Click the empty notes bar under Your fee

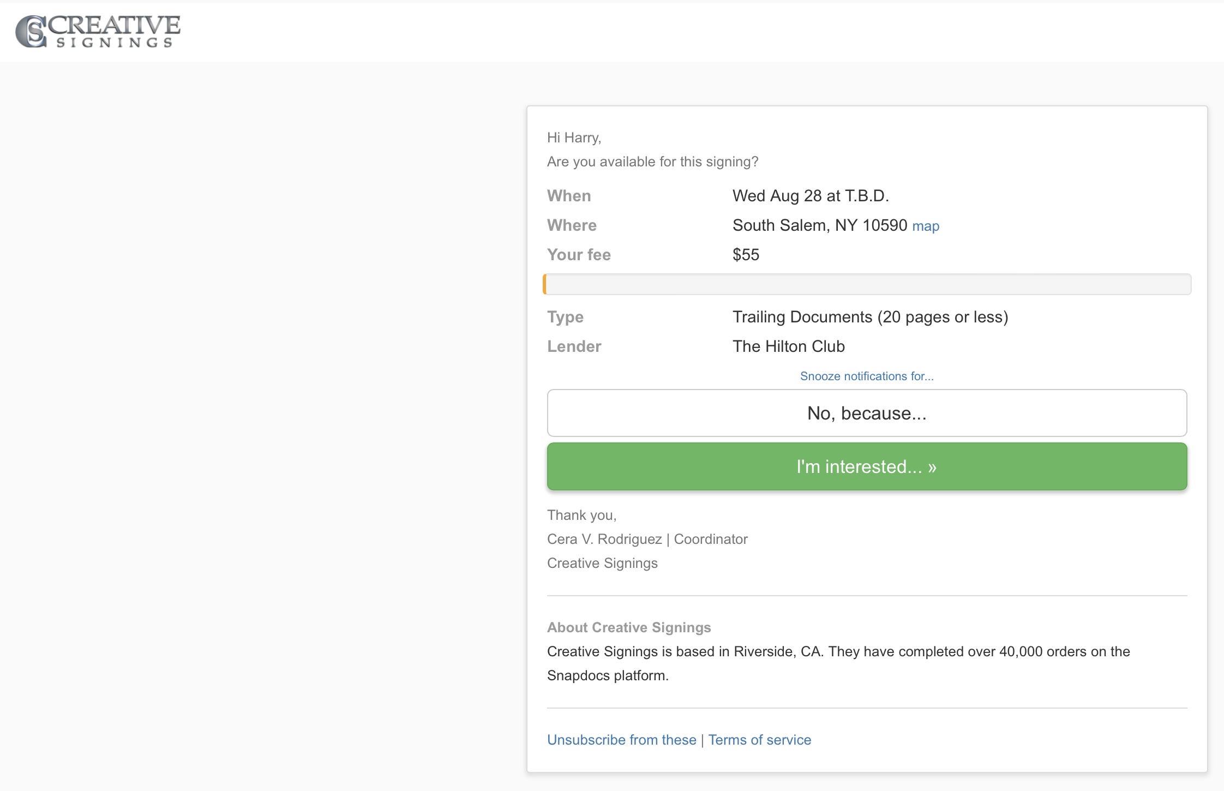(x=867, y=284)
